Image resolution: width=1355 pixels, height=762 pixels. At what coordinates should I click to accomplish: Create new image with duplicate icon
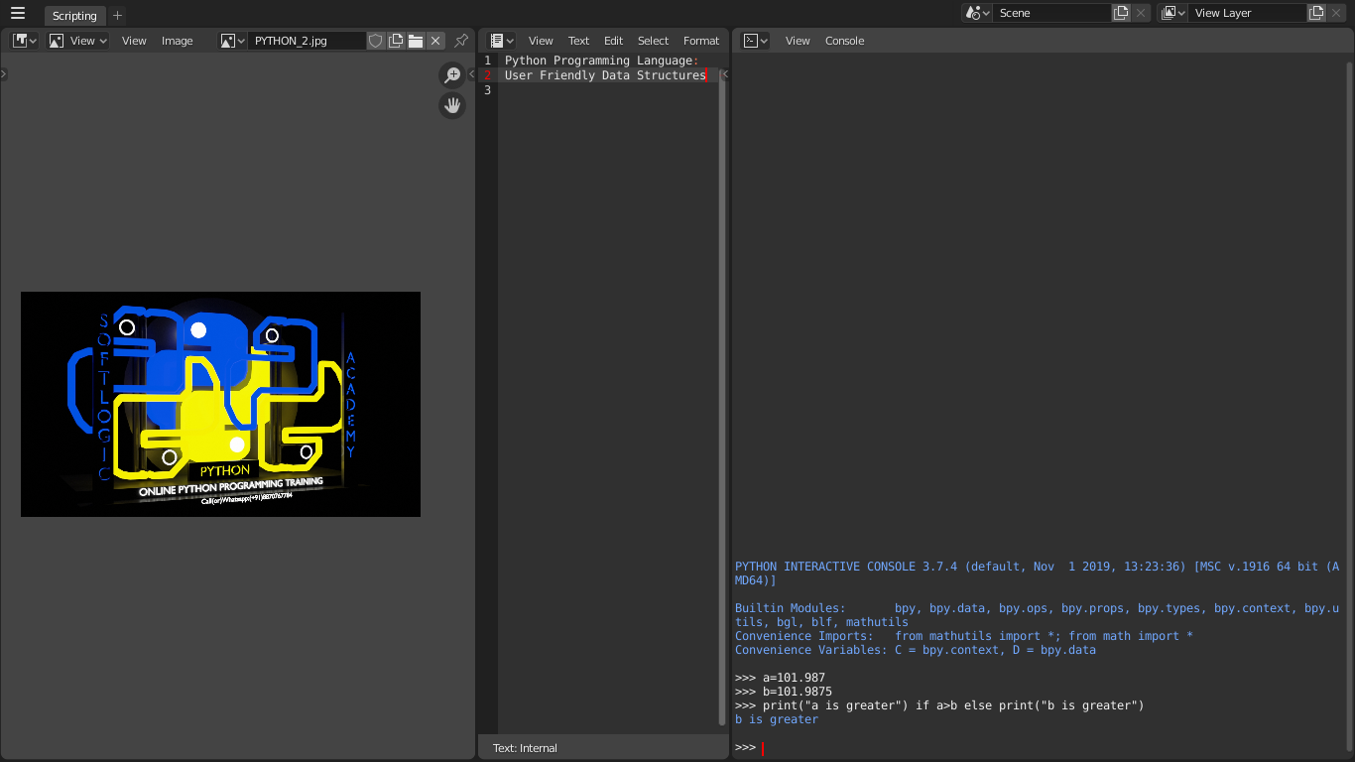tap(396, 41)
